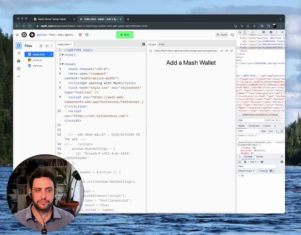
Task: Toggle console live expression eye icon
Action: click(262, 162)
